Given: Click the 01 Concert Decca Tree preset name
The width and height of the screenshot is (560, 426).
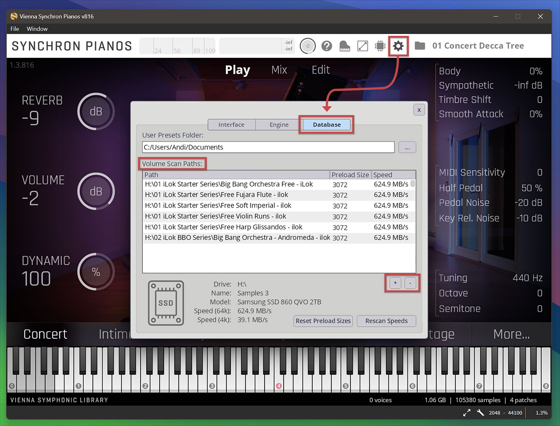Looking at the screenshot, I should click(478, 46).
